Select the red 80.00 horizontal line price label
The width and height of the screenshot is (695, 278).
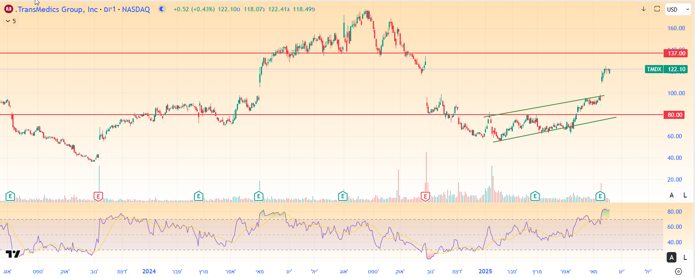pos(675,115)
